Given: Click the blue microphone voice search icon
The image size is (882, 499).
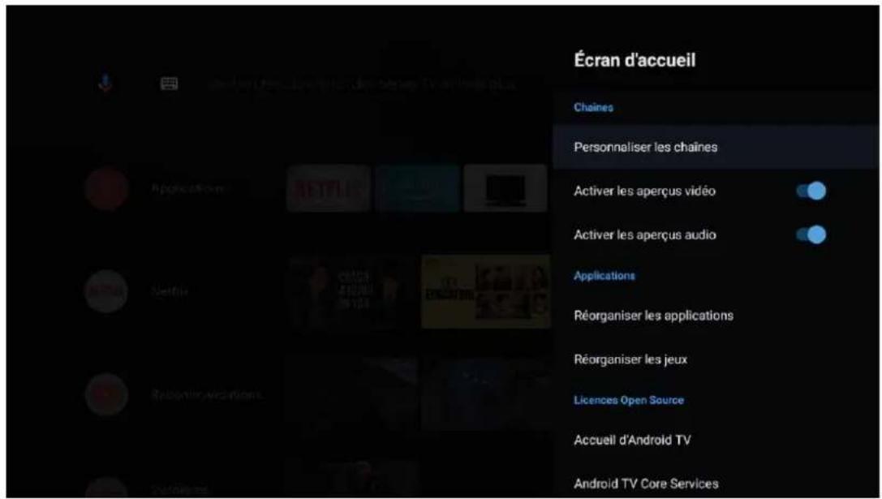Looking at the screenshot, I should coord(105,84).
